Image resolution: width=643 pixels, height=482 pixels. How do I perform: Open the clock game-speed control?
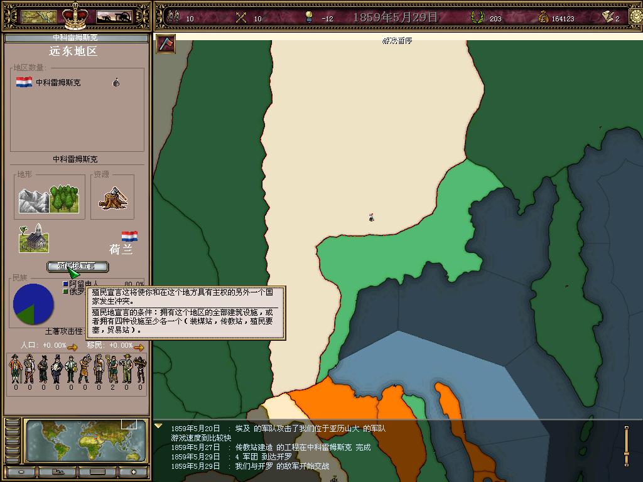[x=636, y=16]
